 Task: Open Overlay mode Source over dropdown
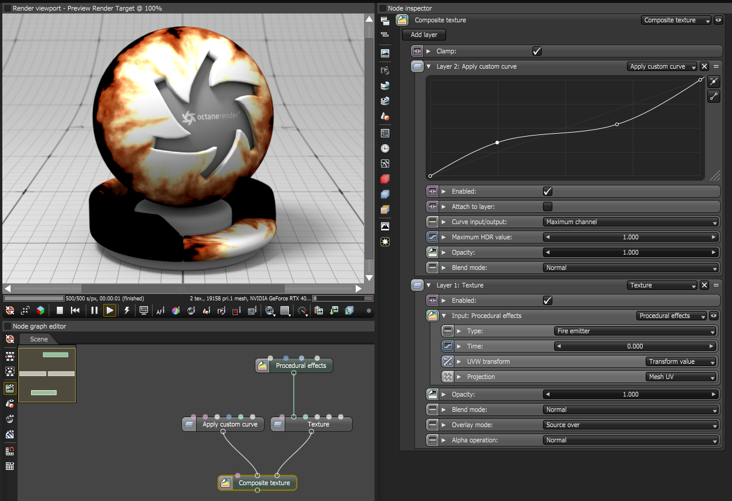coord(631,425)
